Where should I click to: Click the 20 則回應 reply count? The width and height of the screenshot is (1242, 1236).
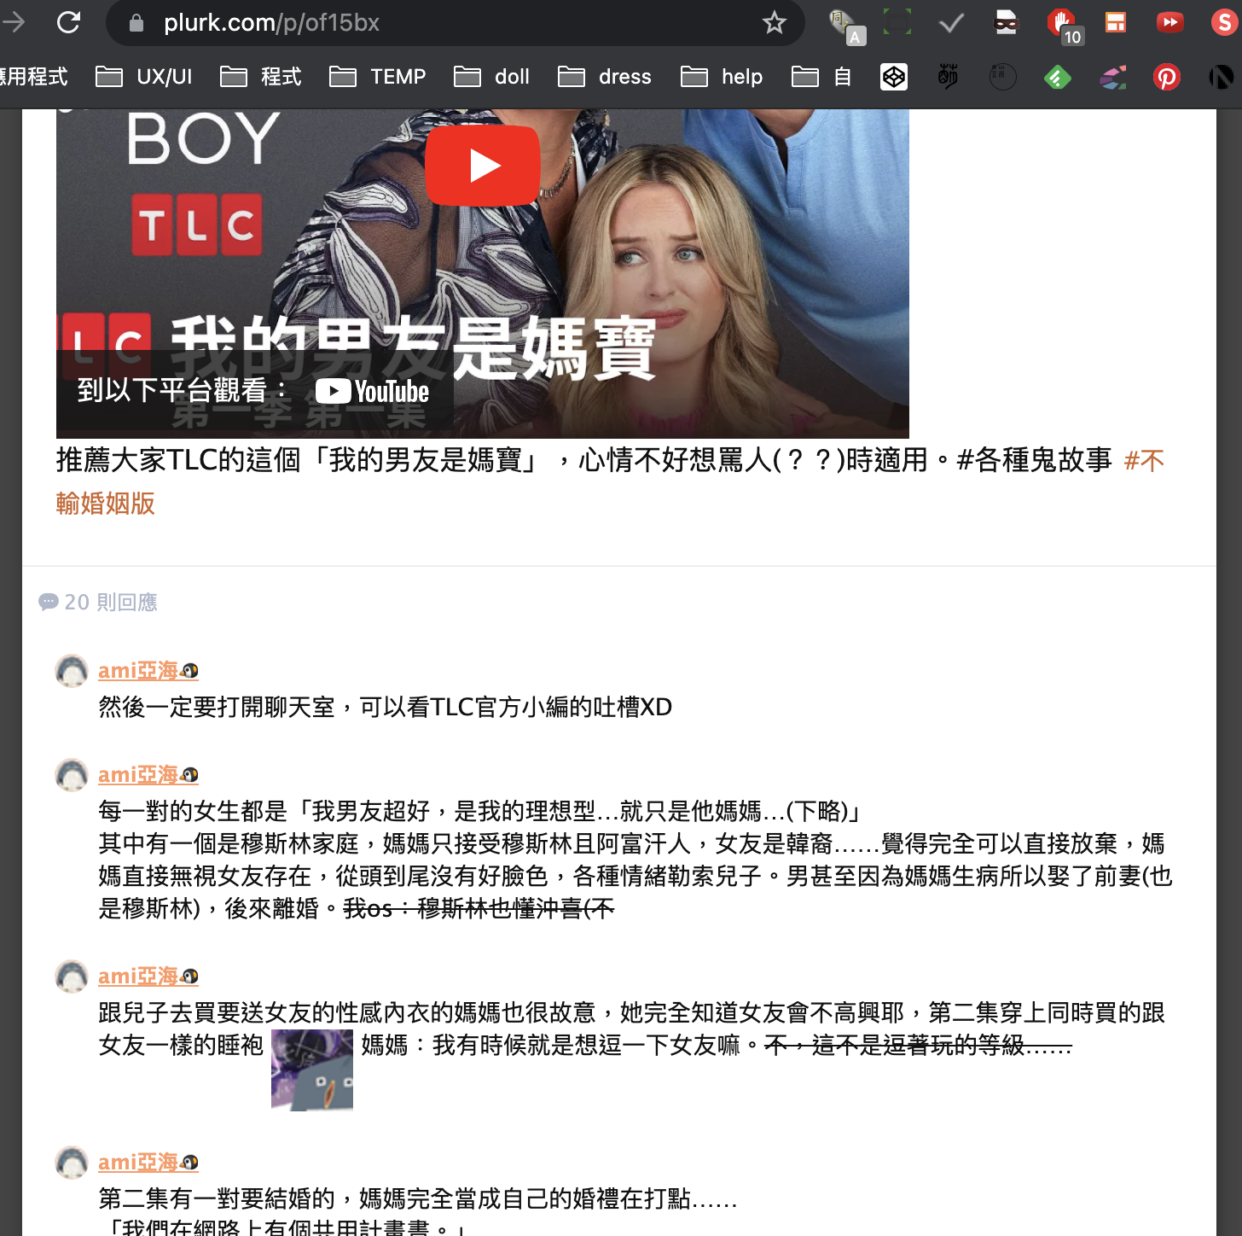point(111,603)
